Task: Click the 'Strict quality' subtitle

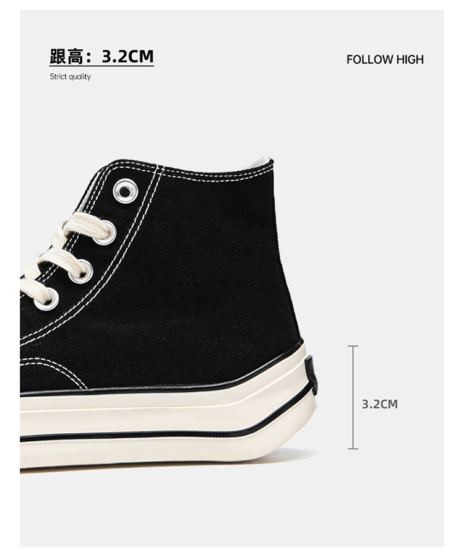Action: pyautogui.click(x=71, y=77)
